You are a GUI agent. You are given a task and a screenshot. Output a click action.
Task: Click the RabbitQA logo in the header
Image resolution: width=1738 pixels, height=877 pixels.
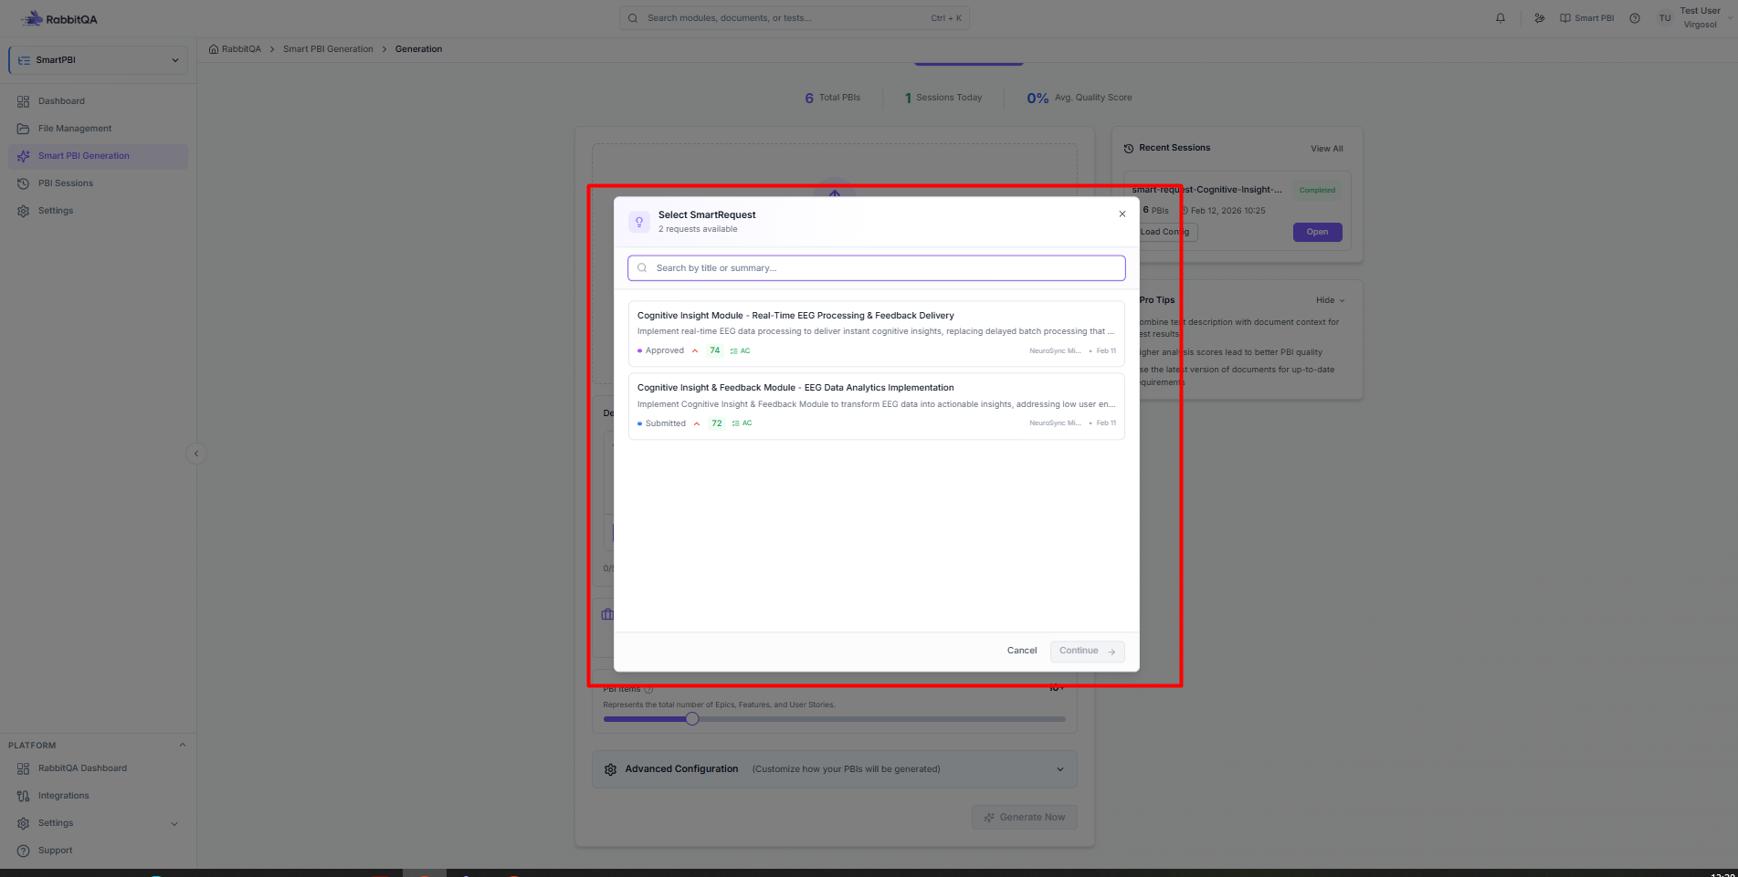tap(59, 18)
